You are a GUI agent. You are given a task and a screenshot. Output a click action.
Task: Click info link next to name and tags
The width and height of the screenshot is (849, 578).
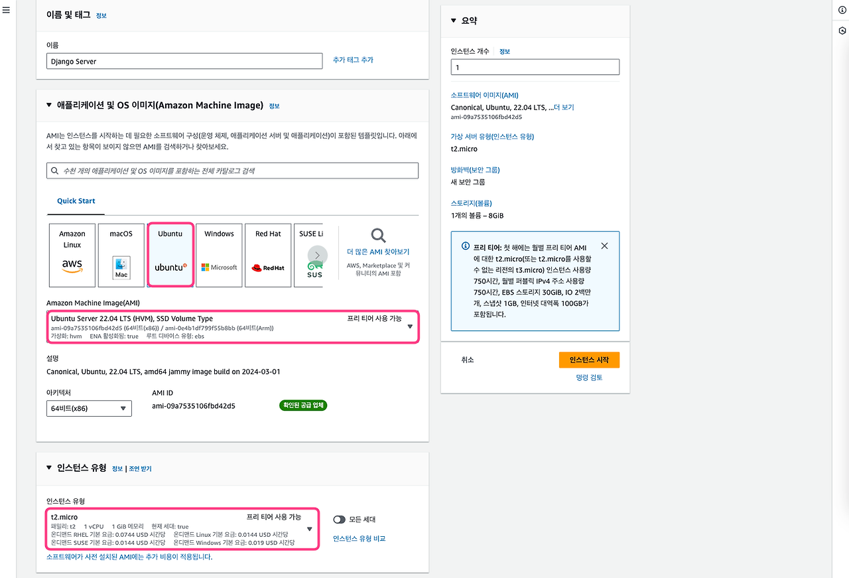click(x=101, y=15)
